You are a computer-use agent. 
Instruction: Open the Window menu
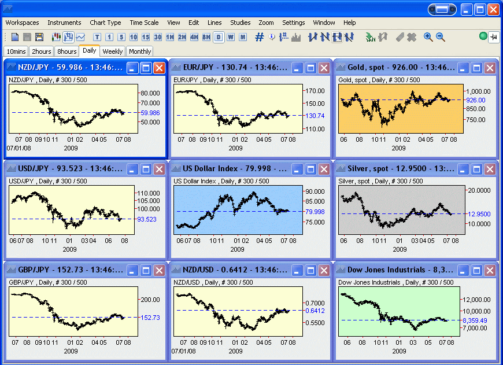[324, 23]
